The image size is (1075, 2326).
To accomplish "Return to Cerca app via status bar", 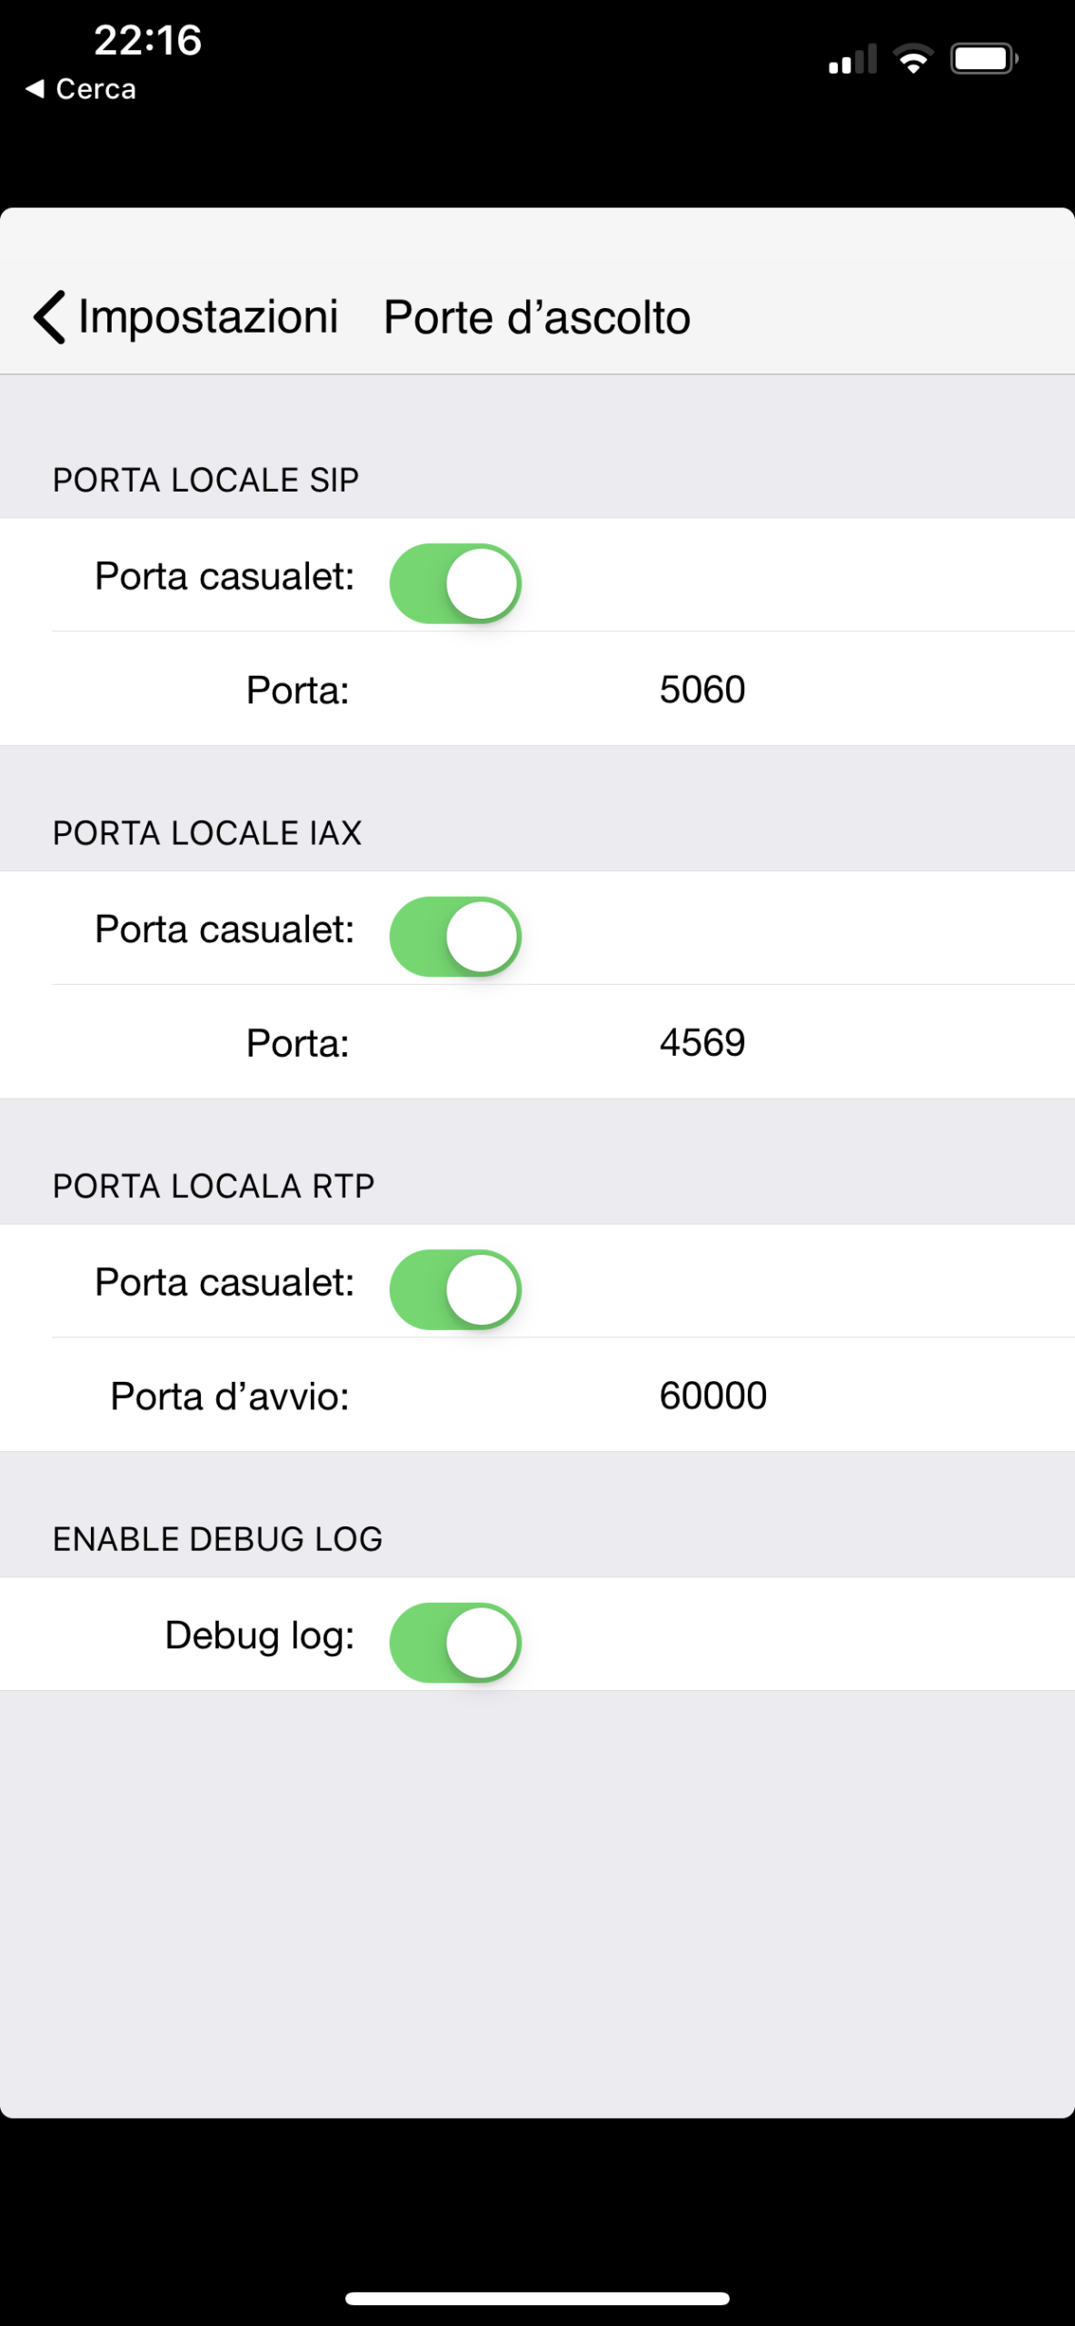I will point(95,89).
